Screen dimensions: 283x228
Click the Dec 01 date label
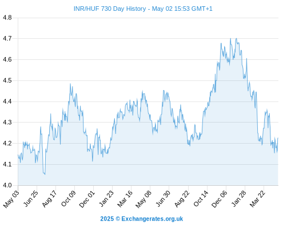point(87,199)
